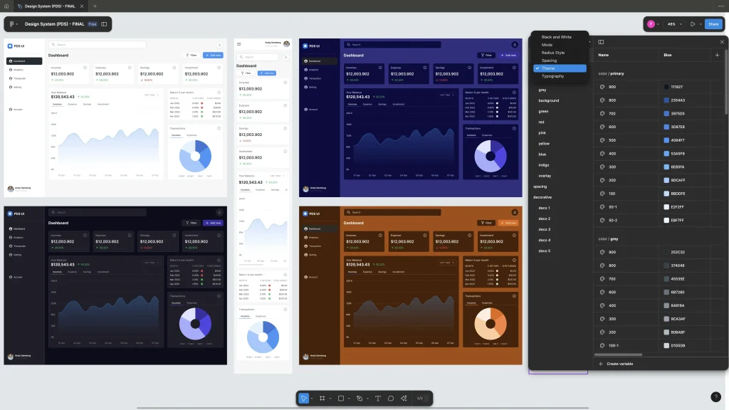Open the 45% zoom dropdown
The width and height of the screenshot is (729, 410).
pos(672,23)
